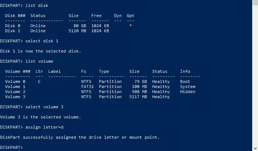Click the 'list disk' command text
Viewport: 258px width, 151px height.
37,6
